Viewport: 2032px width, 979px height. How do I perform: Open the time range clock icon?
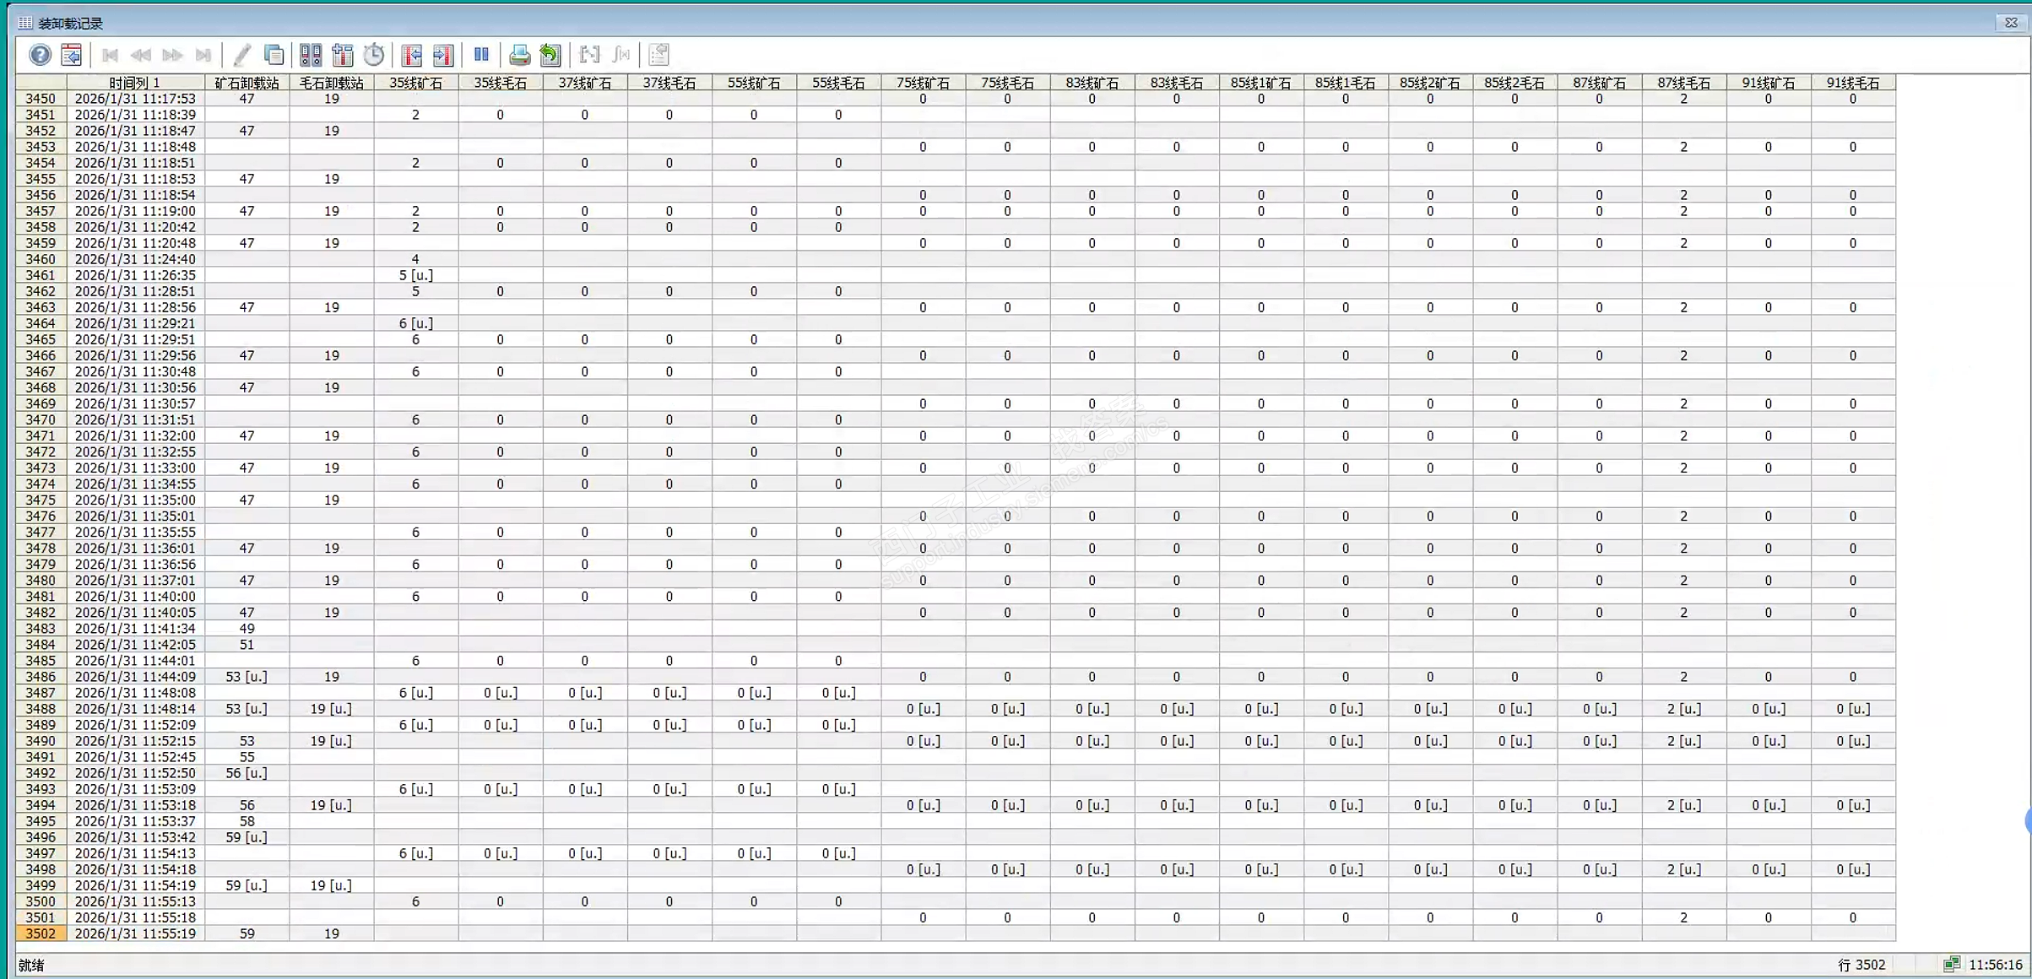374,55
